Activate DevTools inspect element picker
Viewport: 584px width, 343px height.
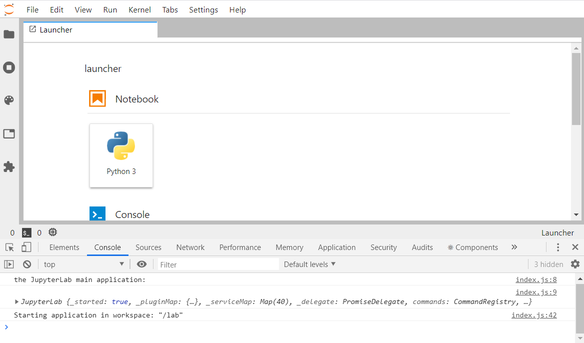click(x=9, y=247)
